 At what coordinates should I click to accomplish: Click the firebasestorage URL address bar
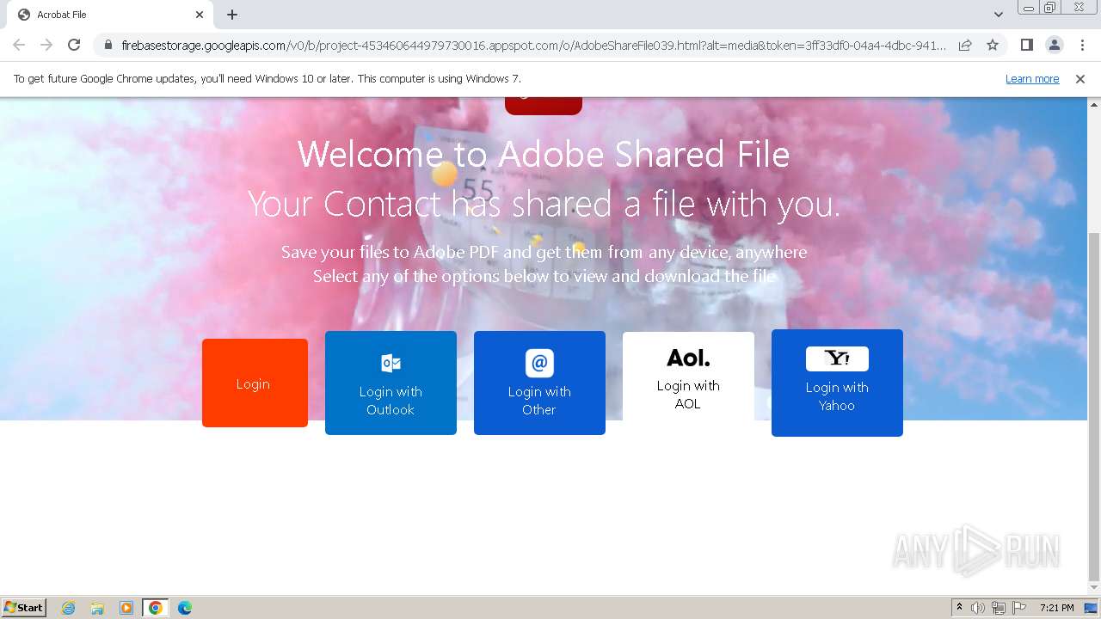coord(533,45)
